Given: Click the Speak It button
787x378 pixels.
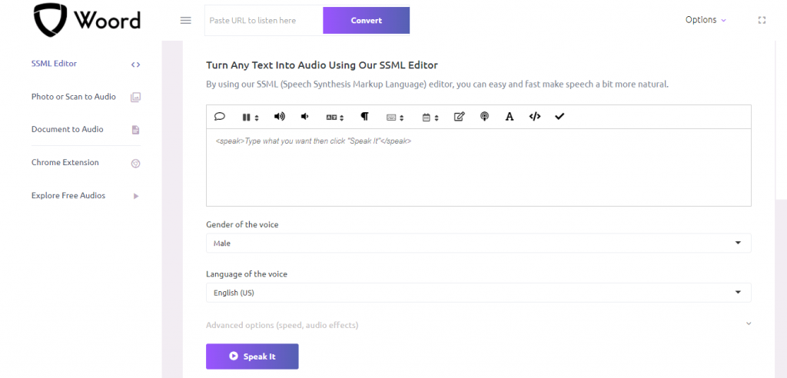Looking at the screenshot, I should [252, 356].
